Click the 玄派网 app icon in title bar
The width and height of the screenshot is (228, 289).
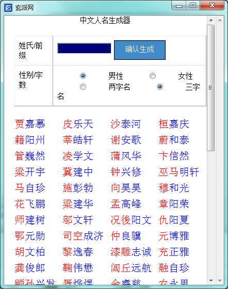coord(8,8)
